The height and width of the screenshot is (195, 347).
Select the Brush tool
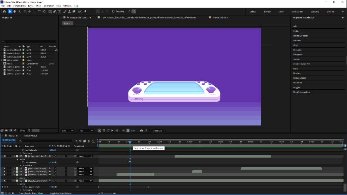click(x=65, y=11)
